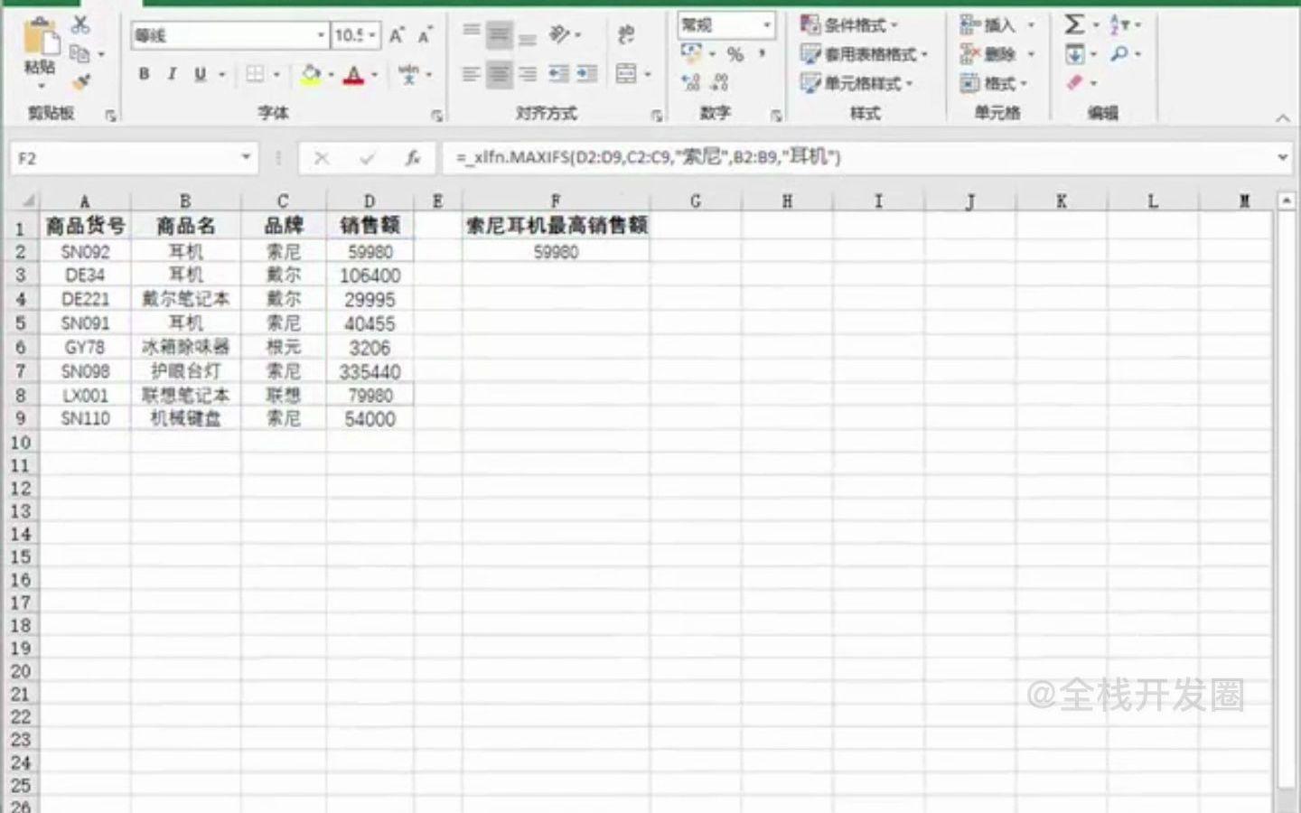Click the wrap text icon

(x=626, y=34)
